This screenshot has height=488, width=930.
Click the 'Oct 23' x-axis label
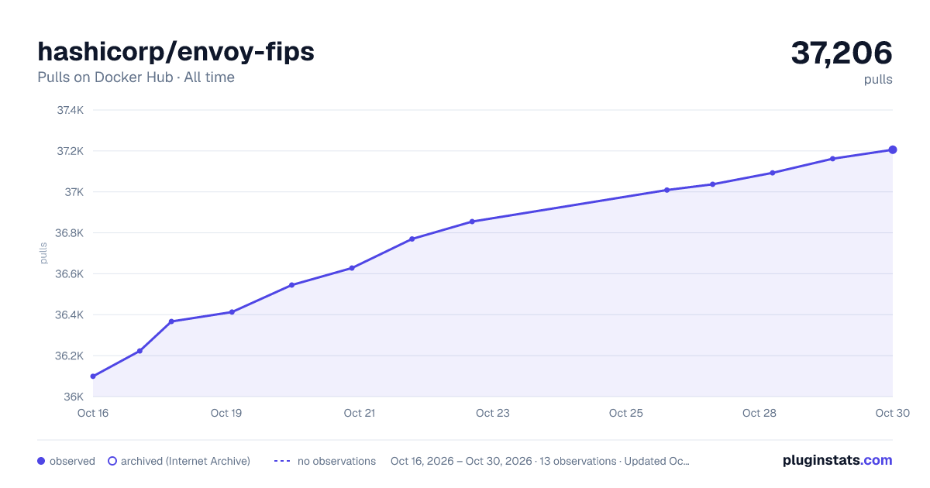493,413
